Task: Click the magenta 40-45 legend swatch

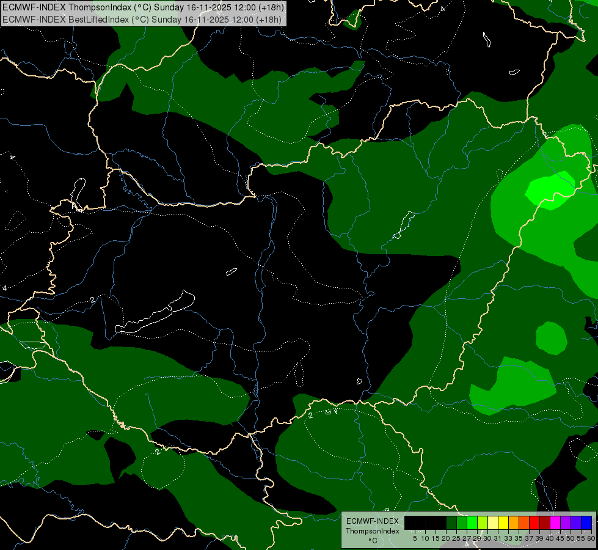Action: coord(555,522)
